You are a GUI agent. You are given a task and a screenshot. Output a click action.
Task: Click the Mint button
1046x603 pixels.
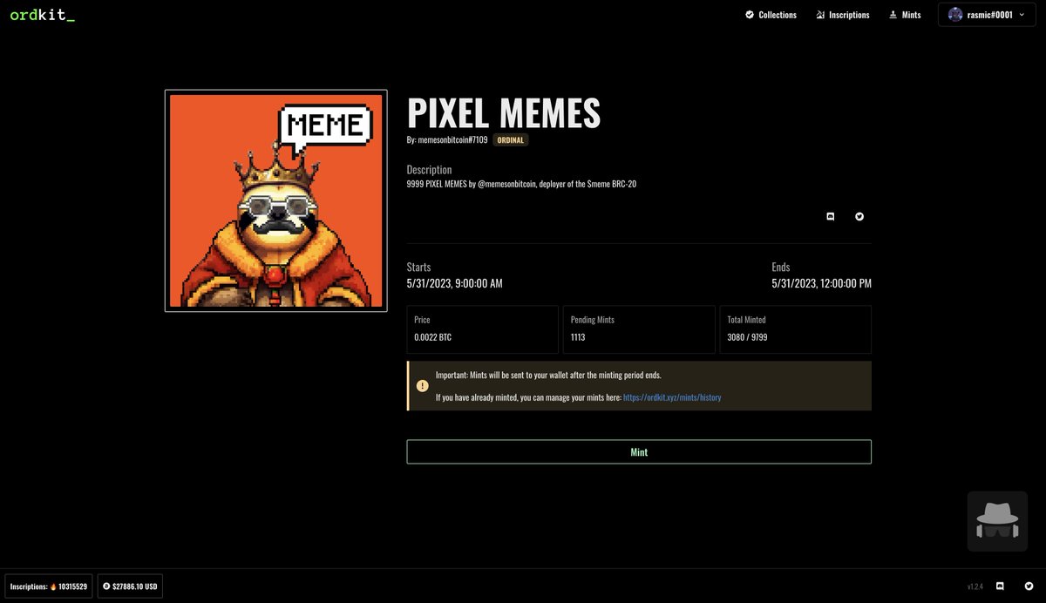pos(639,452)
